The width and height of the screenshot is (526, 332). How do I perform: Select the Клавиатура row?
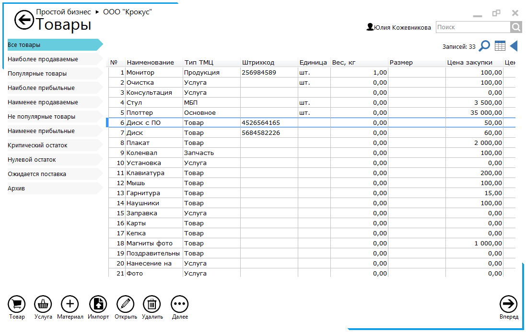(312, 173)
